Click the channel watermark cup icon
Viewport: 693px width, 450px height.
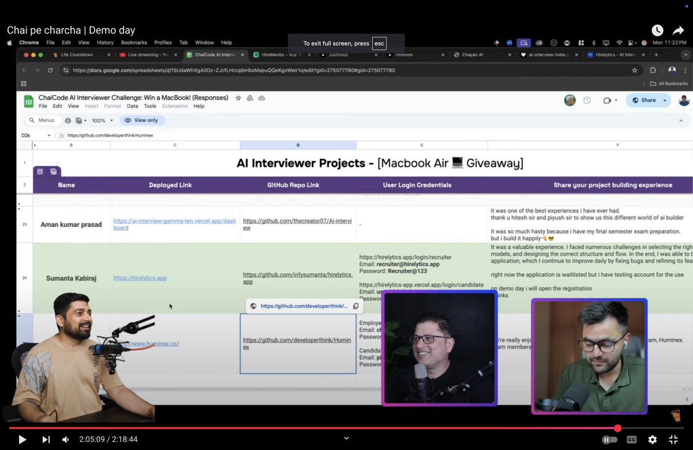point(676,415)
